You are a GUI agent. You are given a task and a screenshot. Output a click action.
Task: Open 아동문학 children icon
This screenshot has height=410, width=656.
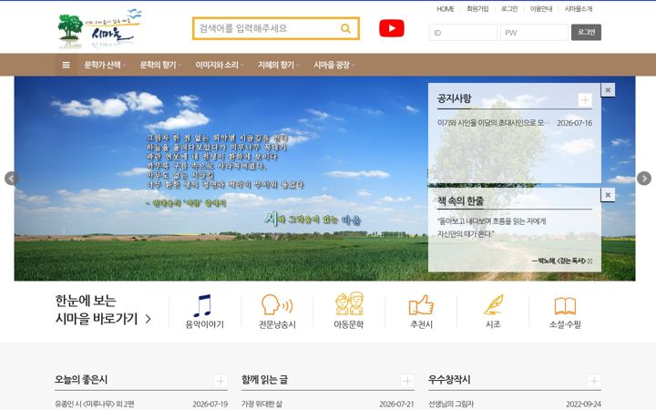tap(349, 303)
